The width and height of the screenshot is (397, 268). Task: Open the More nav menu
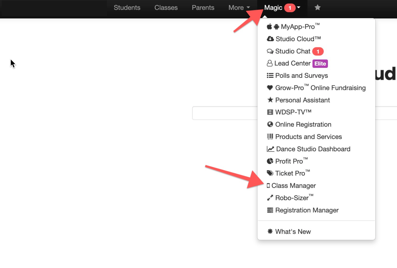[239, 8]
